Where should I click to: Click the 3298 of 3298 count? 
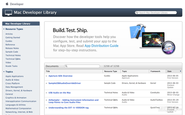[111, 66]
